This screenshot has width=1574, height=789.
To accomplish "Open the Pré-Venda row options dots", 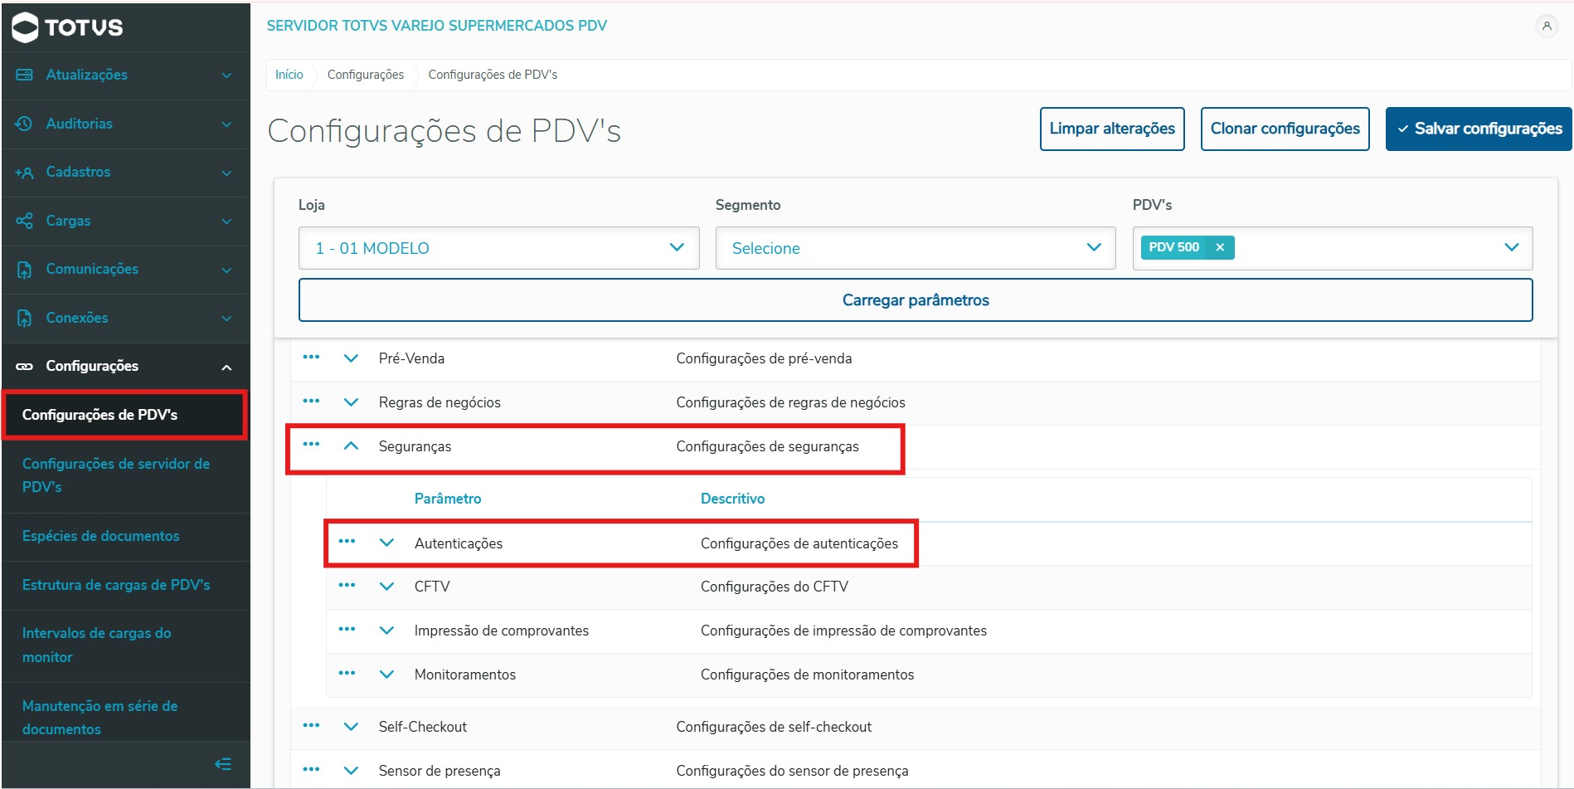I will [311, 358].
